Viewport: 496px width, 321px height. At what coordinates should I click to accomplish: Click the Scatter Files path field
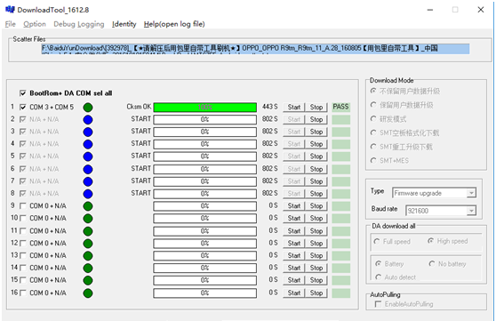255,49
